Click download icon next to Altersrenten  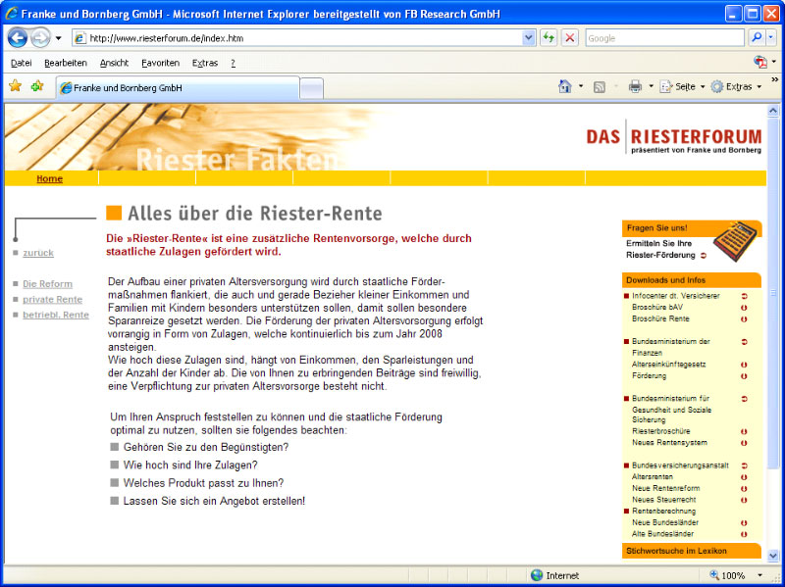pyautogui.click(x=744, y=477)
